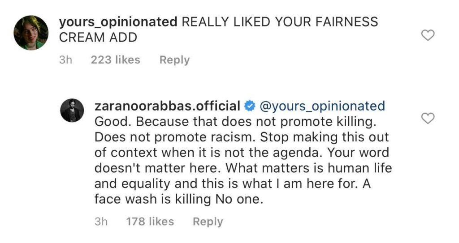Click the 3h timestamp beside 178 likes
This screenshot has width=459, height=243.
[x=101, y=222]
